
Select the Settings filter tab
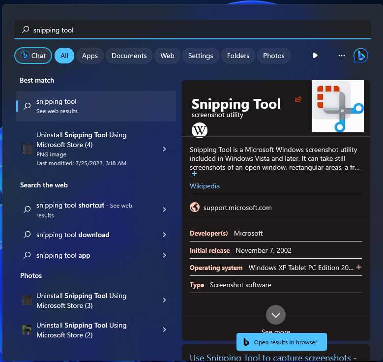click(201, 56)
